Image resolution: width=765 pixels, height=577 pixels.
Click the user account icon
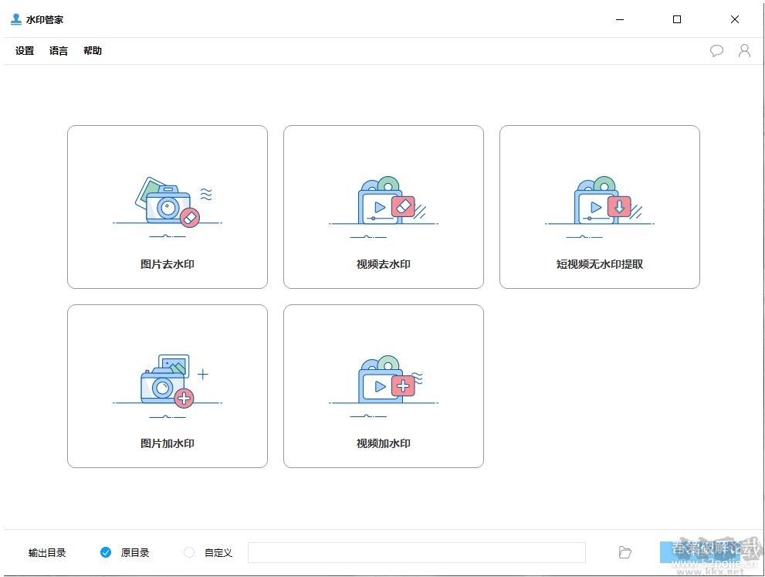coord(744,50)
